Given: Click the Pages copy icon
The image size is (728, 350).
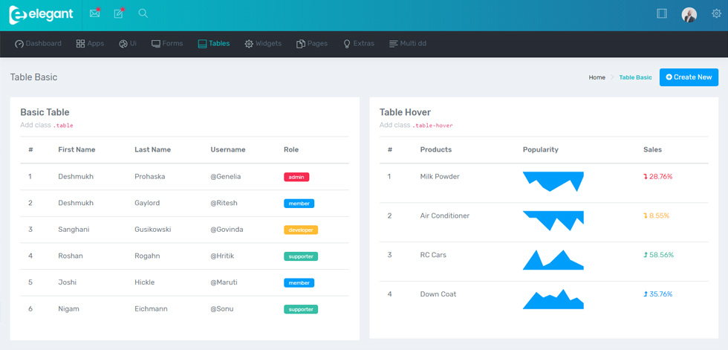Looking at the screenshot, I should pos(300,44).
